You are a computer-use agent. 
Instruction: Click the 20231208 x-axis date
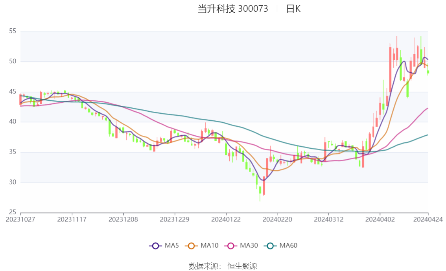(123, 219)
